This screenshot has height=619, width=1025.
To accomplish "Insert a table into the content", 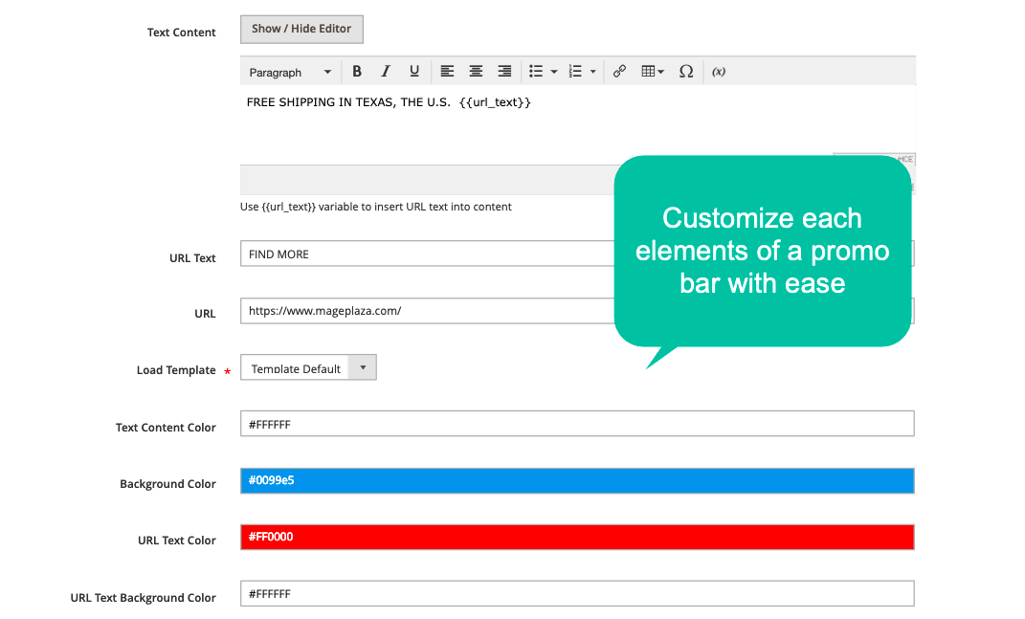I will tap(646, 71).
